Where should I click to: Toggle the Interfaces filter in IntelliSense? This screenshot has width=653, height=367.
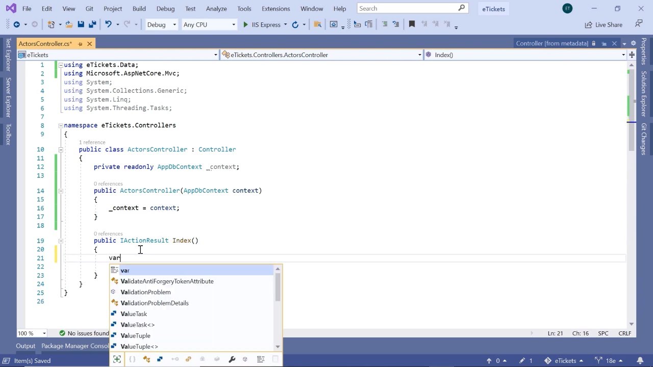point(175,359)
